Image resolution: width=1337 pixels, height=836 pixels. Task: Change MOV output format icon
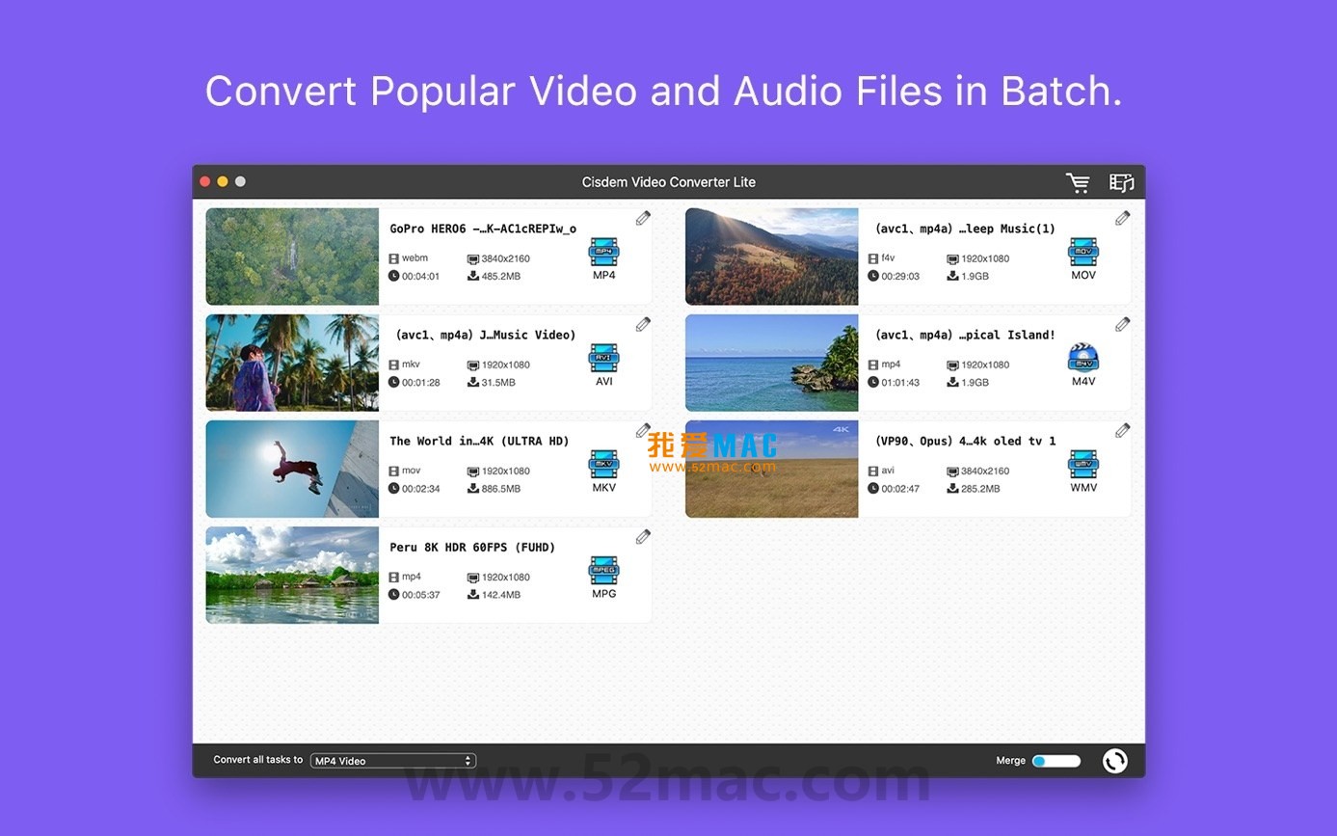coord(1083,252)
